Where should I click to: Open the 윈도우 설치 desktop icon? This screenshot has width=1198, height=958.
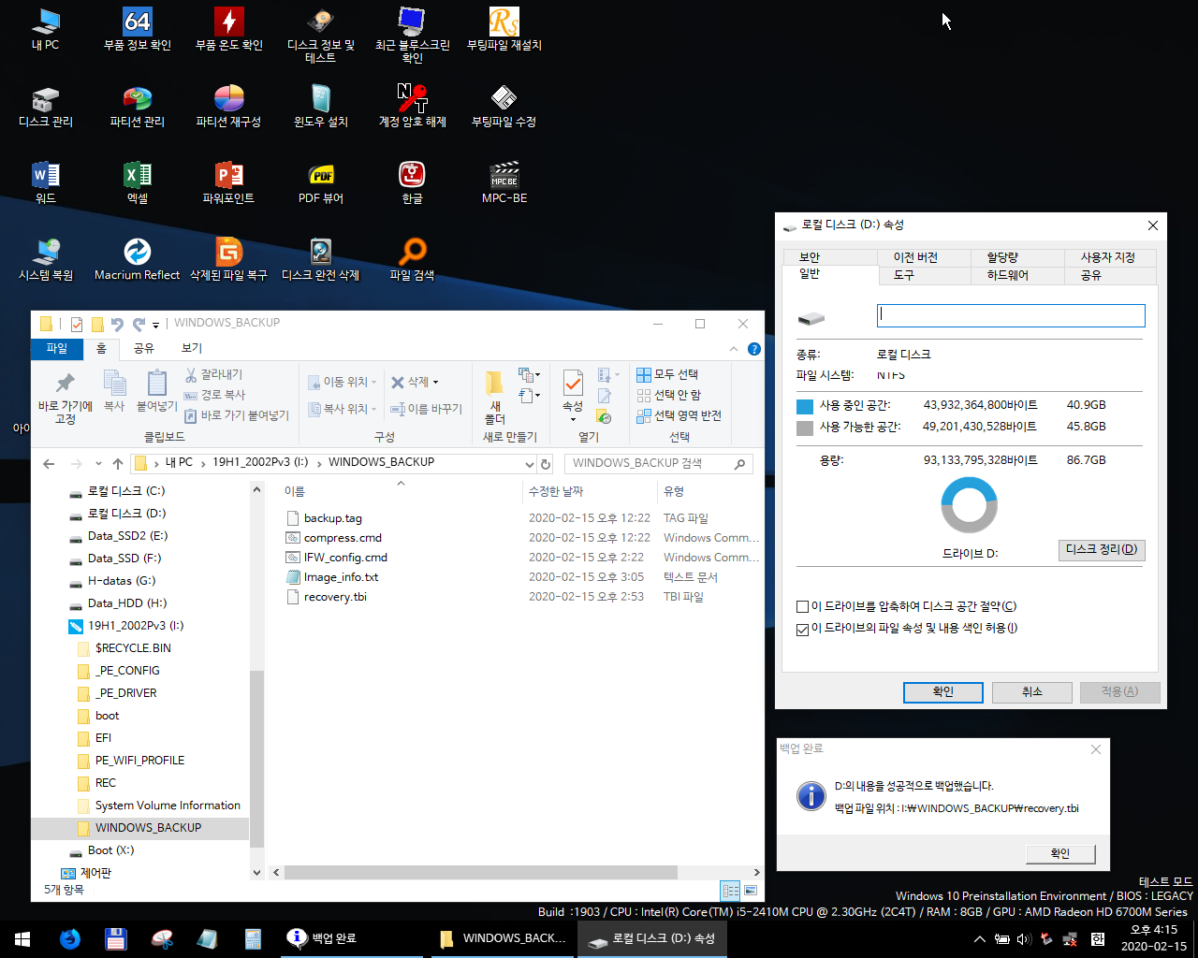pos(321,107)
